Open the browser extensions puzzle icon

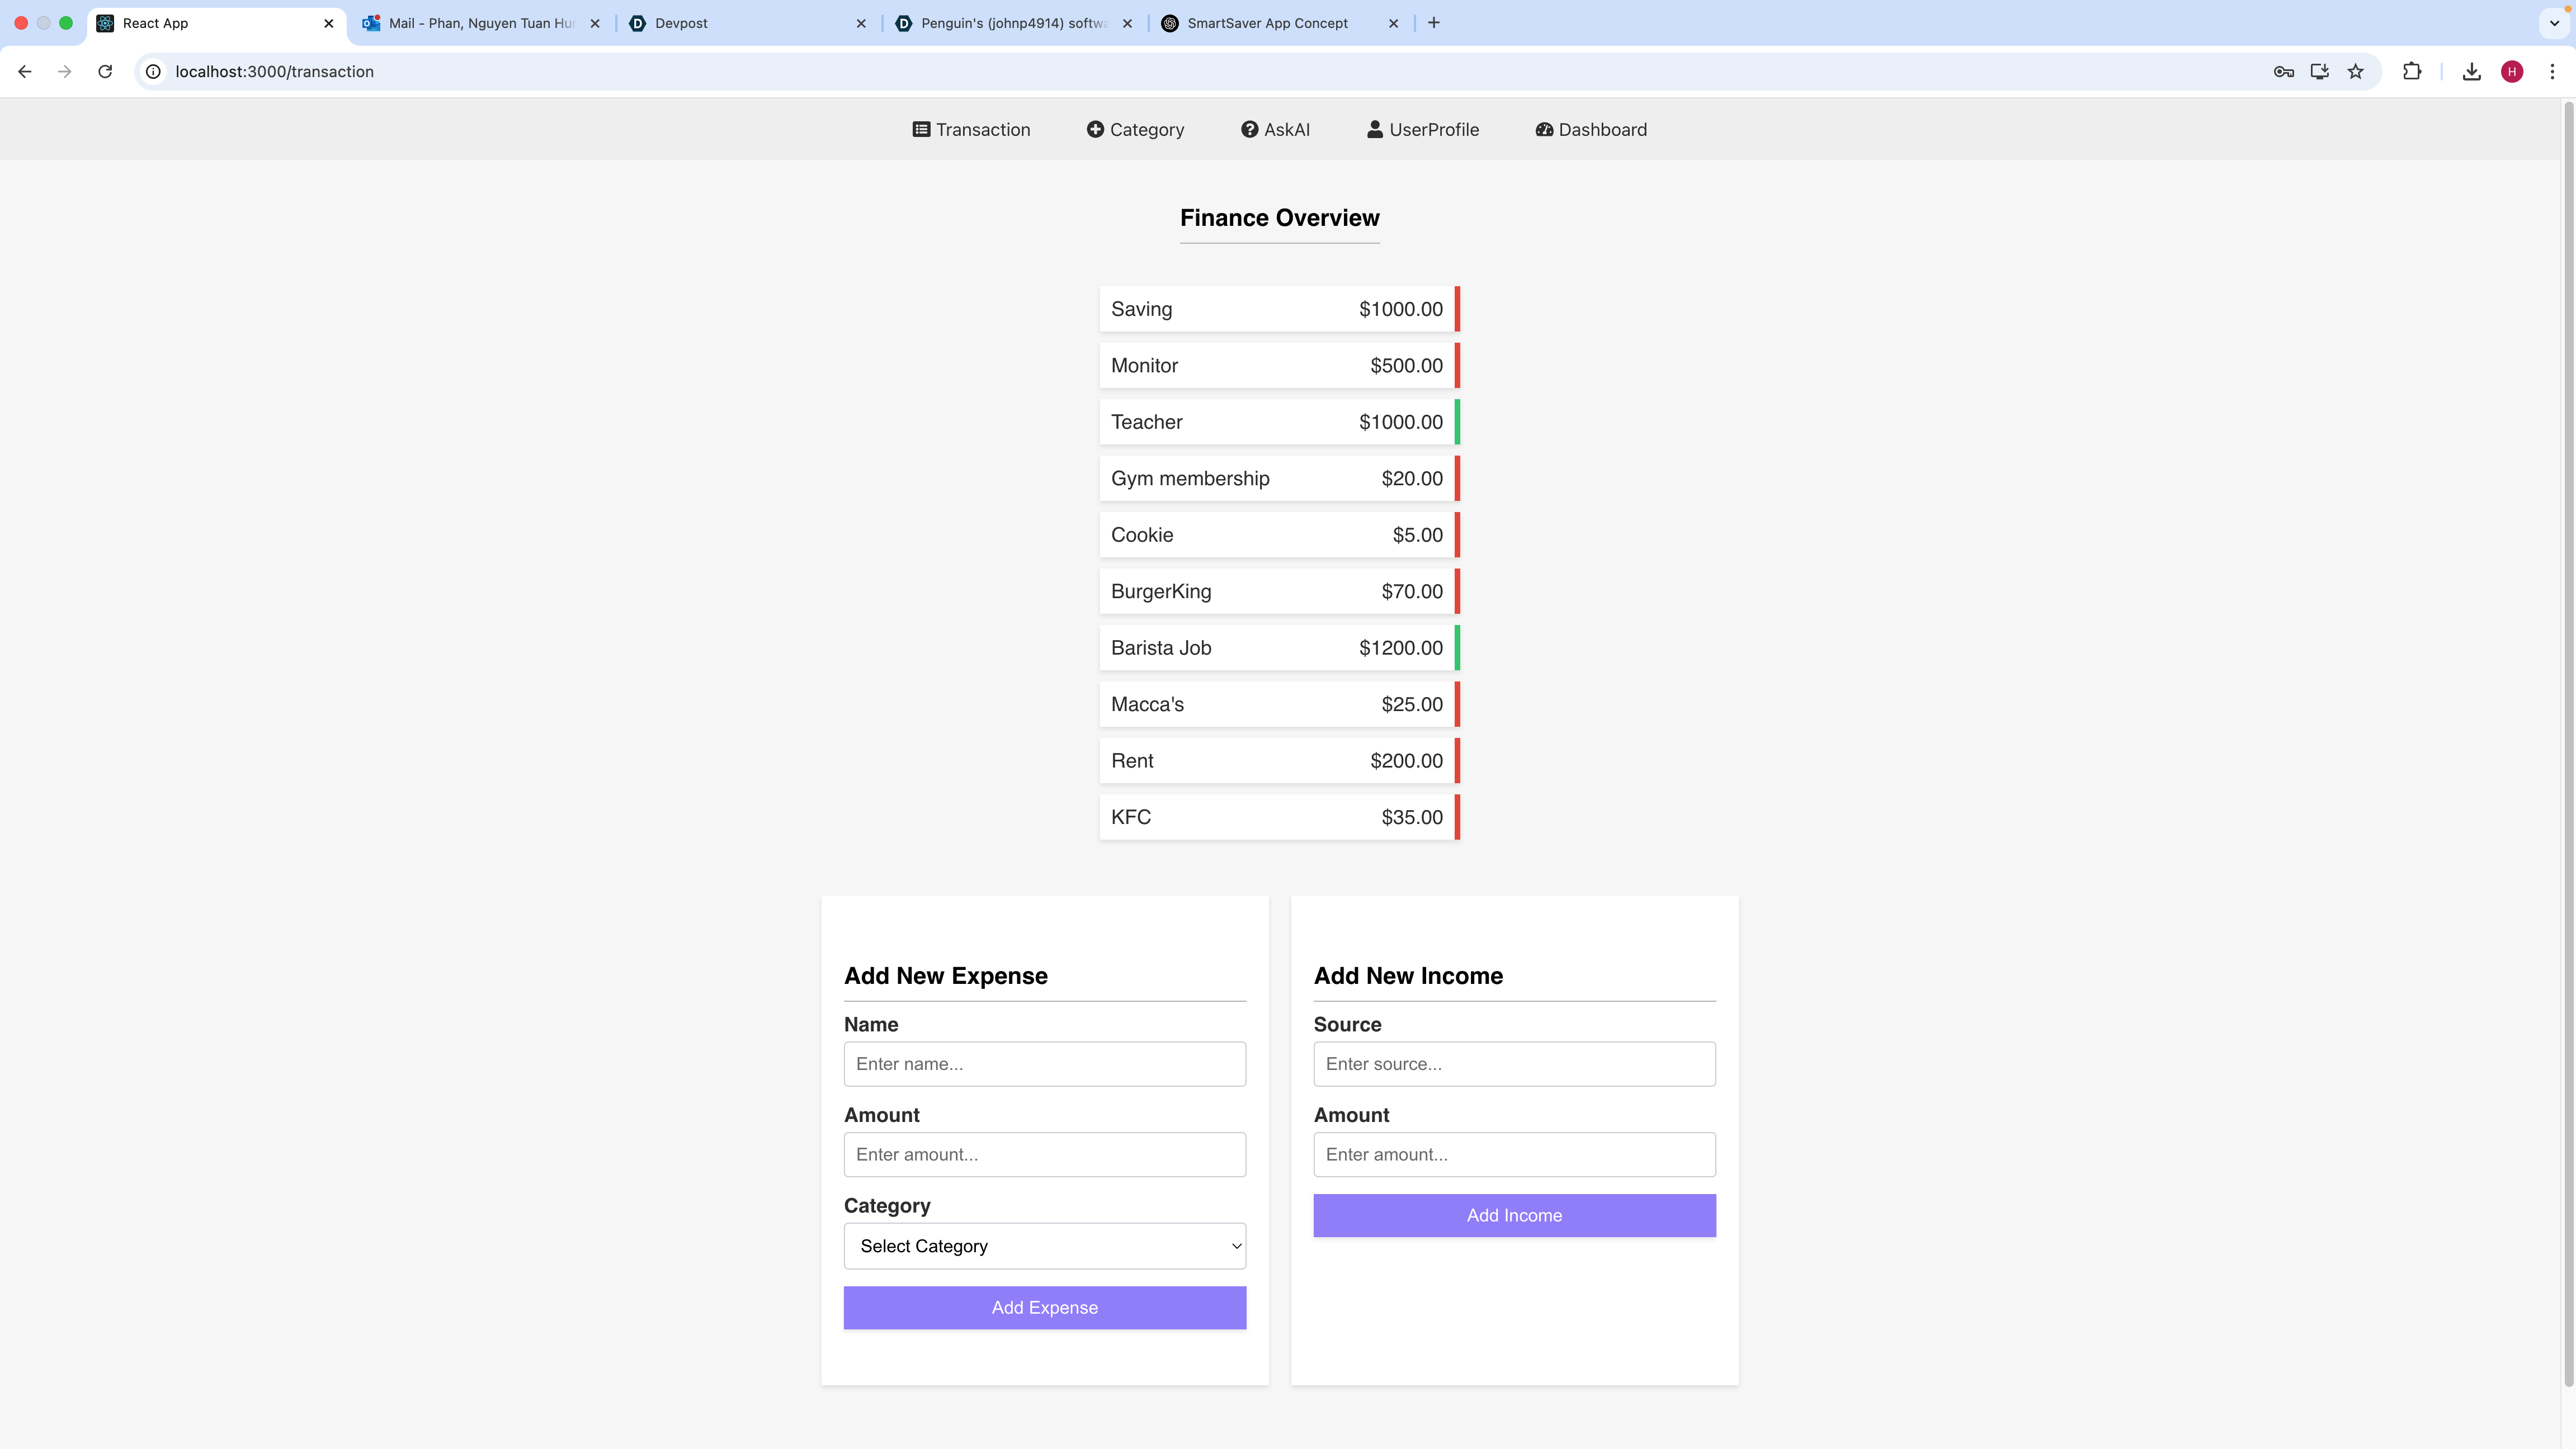[2412, 72]
